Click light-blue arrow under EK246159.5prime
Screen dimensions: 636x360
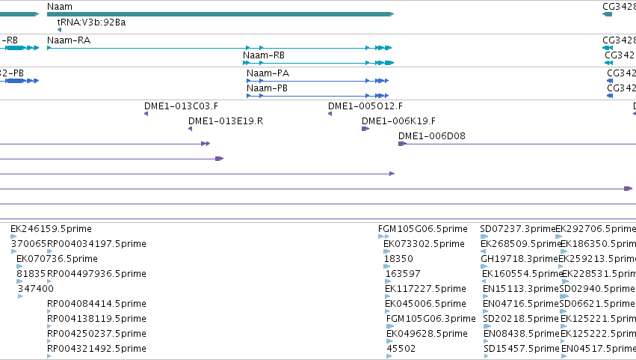pyautogui.click(x=13, y=237)
